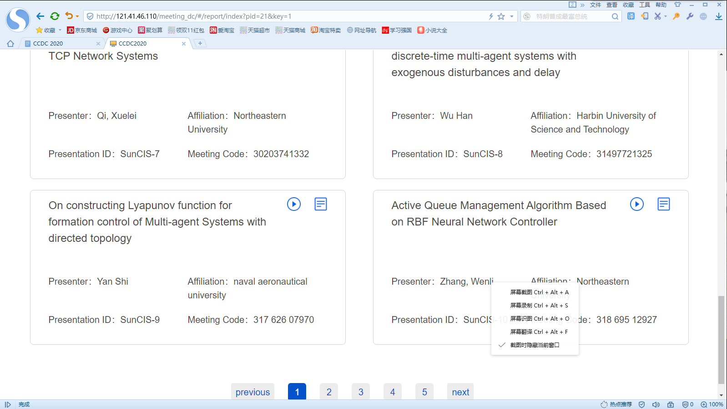Mute sound via status bar speaker icon
The width and height of the screenshot is (727, 409).
click(x=656, y=404)
